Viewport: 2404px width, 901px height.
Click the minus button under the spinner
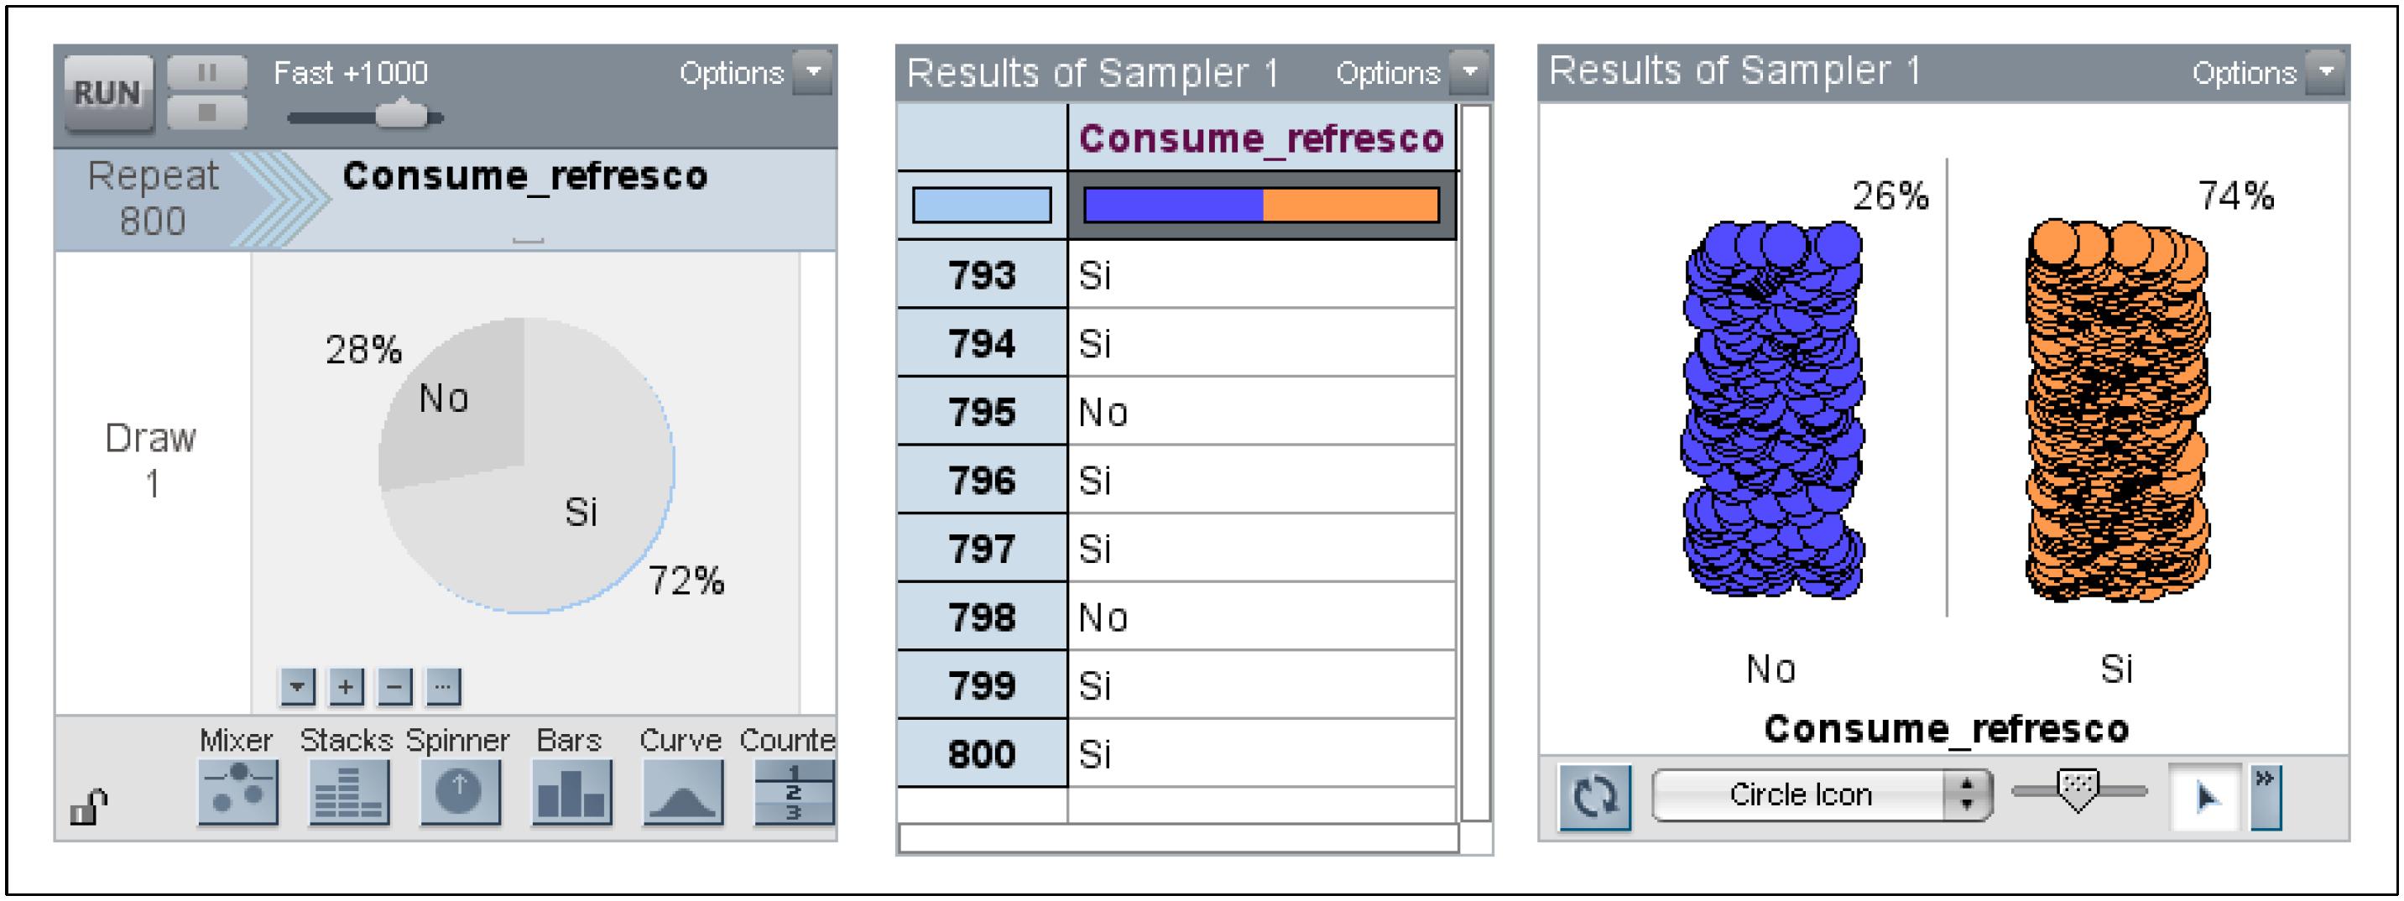394,687
